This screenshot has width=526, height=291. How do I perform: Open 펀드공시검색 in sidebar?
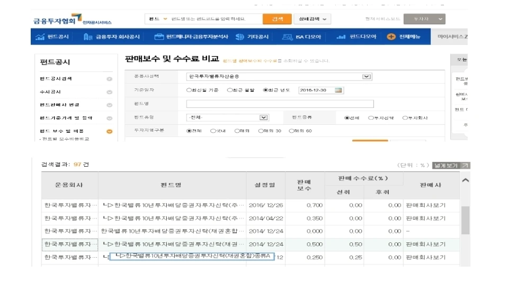pyautogui.click(x=56, y=79)
